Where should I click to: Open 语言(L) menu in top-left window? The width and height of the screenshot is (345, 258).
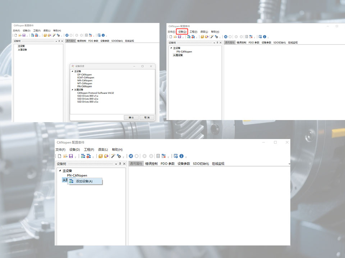(x=47, y=30)
